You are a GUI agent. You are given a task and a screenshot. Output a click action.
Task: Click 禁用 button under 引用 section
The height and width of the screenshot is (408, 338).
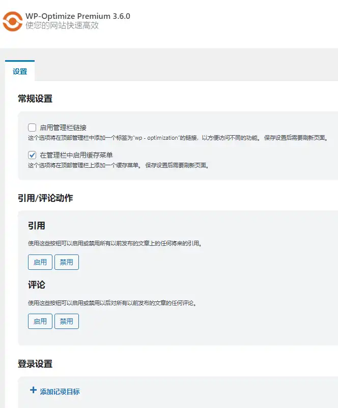(67, 262)
